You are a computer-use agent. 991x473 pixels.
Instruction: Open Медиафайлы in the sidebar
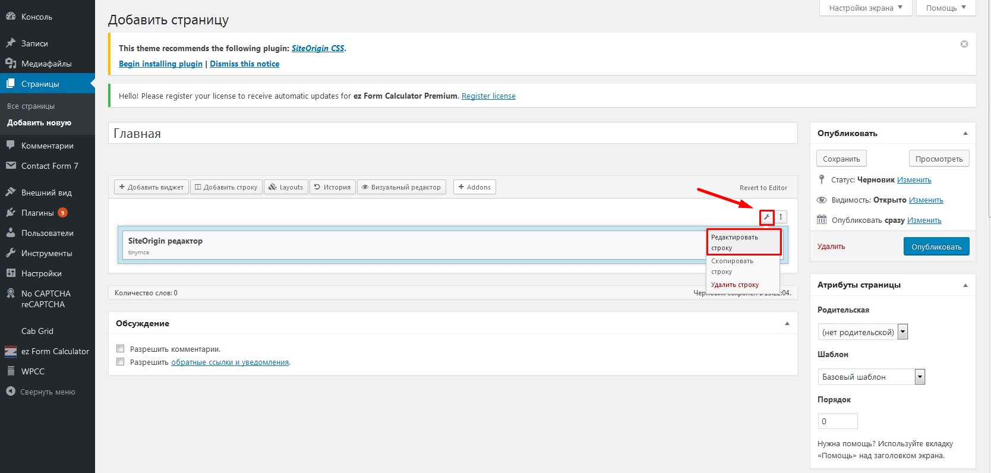[x=48, y=64]
